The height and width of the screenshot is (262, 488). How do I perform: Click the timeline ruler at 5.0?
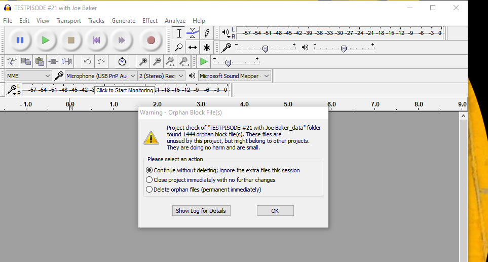(288, 104)
